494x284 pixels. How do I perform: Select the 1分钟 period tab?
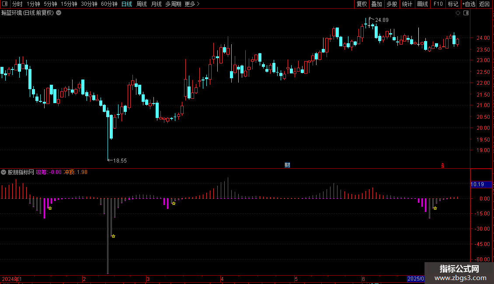[x=33, y=4]
